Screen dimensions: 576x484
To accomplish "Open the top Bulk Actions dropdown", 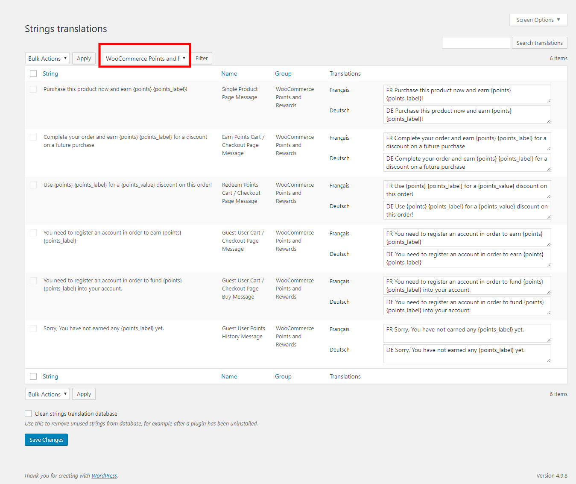I will pyautogui.click(x=47, y=59).
